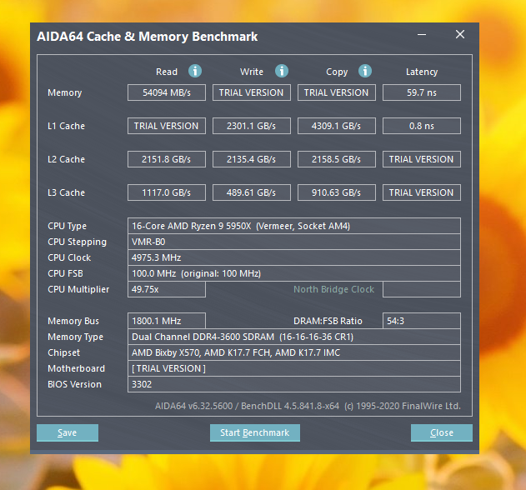Click the Memory Write TRIAL VERSION cell
This screenshot has width=526, height=490.
click(252, 92)
